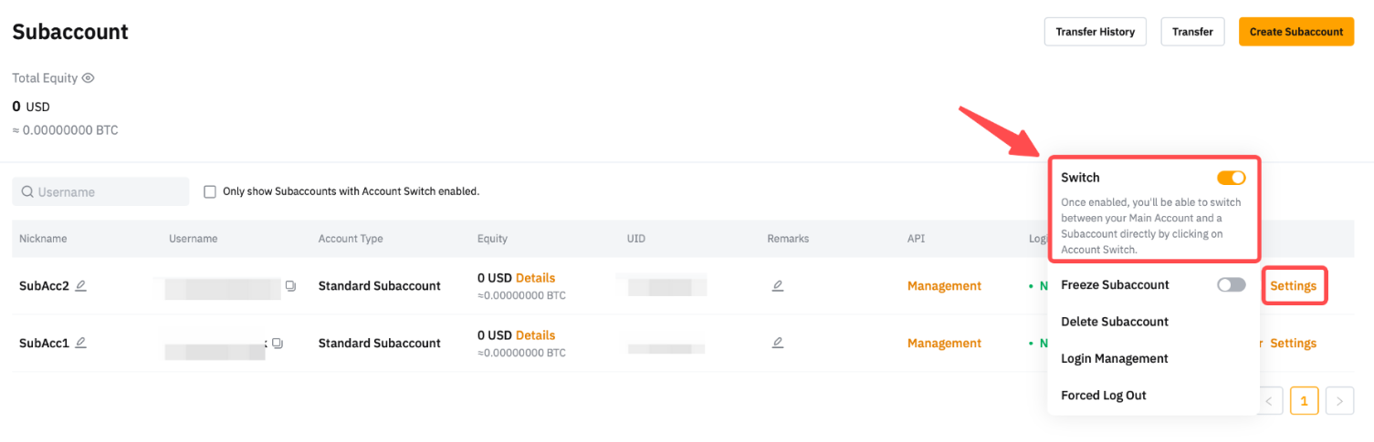This screenshot has width=1374, height=442.
Task: Hide Total Equity with the eye icon
Action: coord(89,78)
